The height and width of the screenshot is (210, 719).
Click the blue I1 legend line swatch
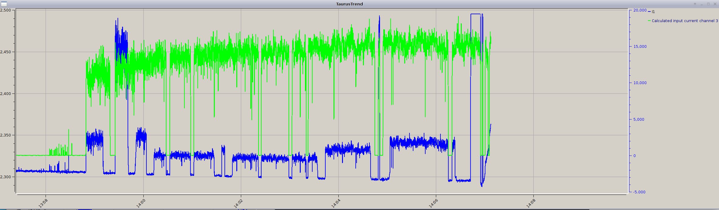(649, 12)
